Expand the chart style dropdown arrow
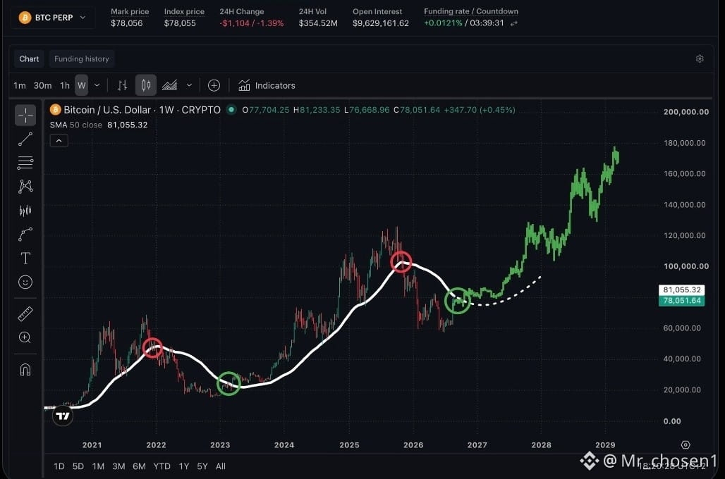This screenshot has height=479, width=725. click(189, 85)
